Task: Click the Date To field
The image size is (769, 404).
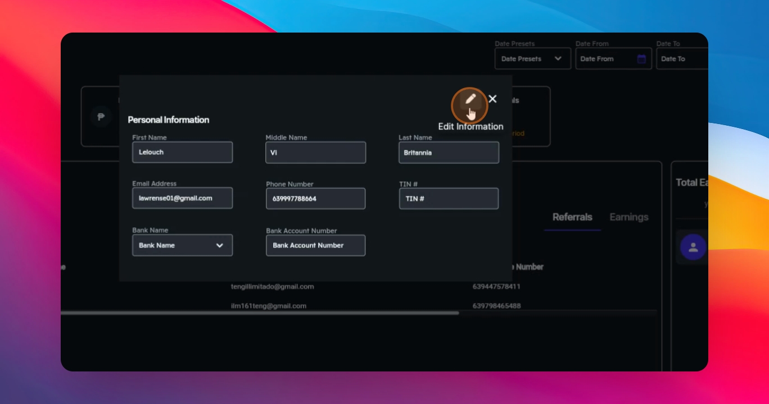Action: point(682,58)
